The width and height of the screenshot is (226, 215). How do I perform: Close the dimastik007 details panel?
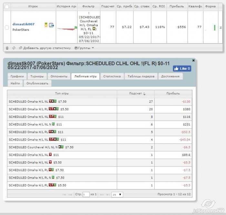pos(193,60)
